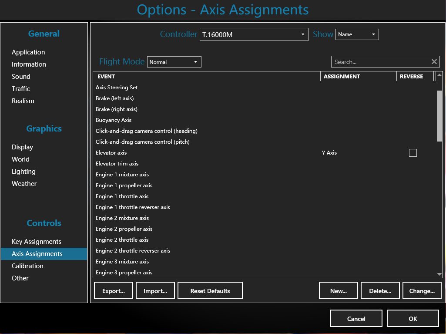Open the Controller dropdown T.16000M
This screenshot has width=446, height=334.
click(254, 34)
